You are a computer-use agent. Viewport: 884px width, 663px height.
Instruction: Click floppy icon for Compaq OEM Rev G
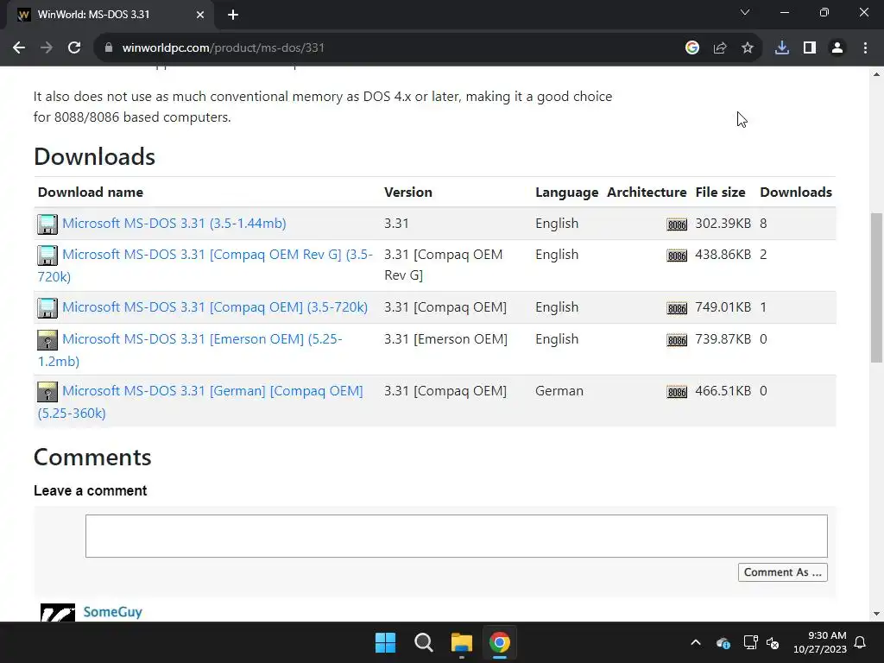(x=47, y=255)
